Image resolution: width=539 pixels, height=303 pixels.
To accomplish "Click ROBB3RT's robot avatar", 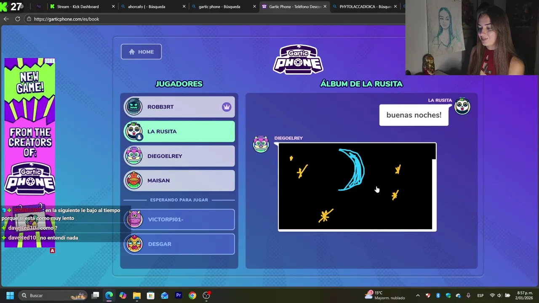I will [x=134, y=107].
